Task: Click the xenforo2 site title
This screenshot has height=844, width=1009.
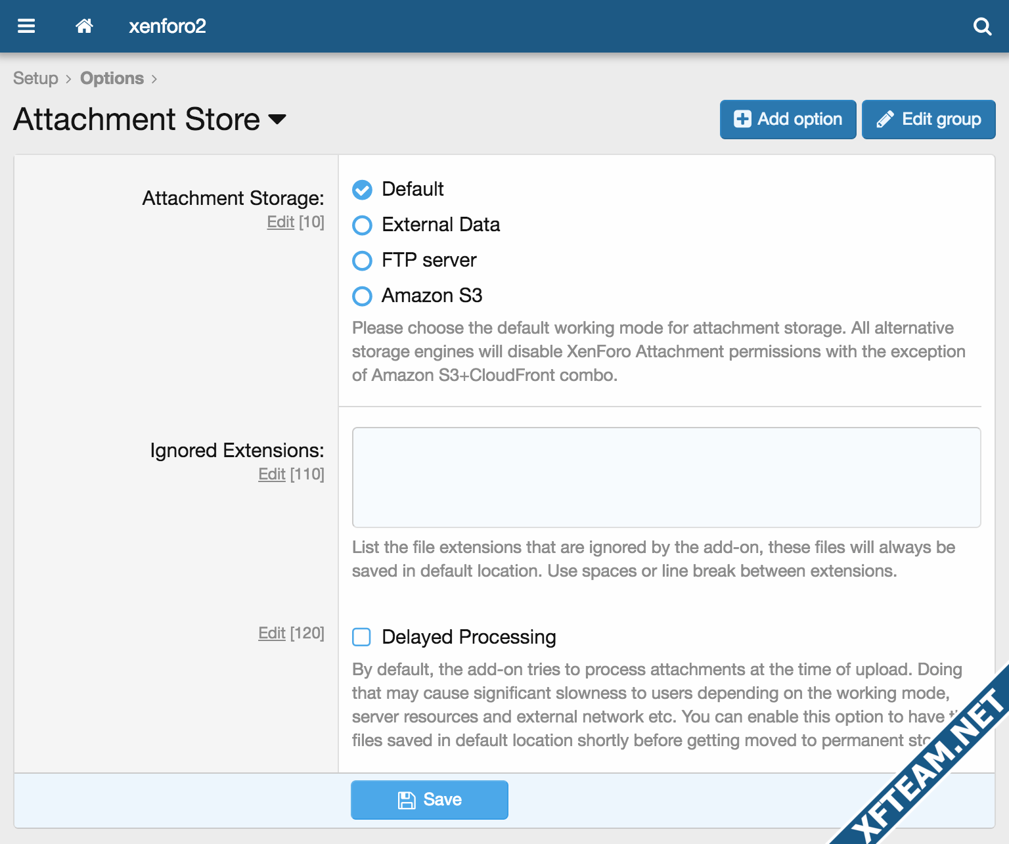Action: 168,26
